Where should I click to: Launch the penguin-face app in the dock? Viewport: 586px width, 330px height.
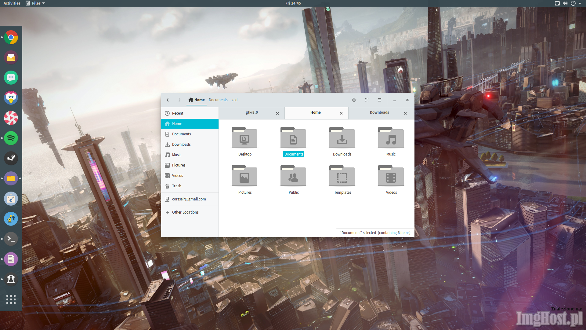click(x=11, y=98)
